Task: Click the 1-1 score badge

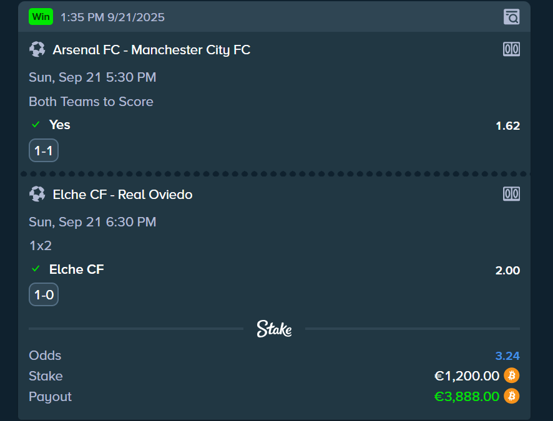Action: [x=44, y=150]
